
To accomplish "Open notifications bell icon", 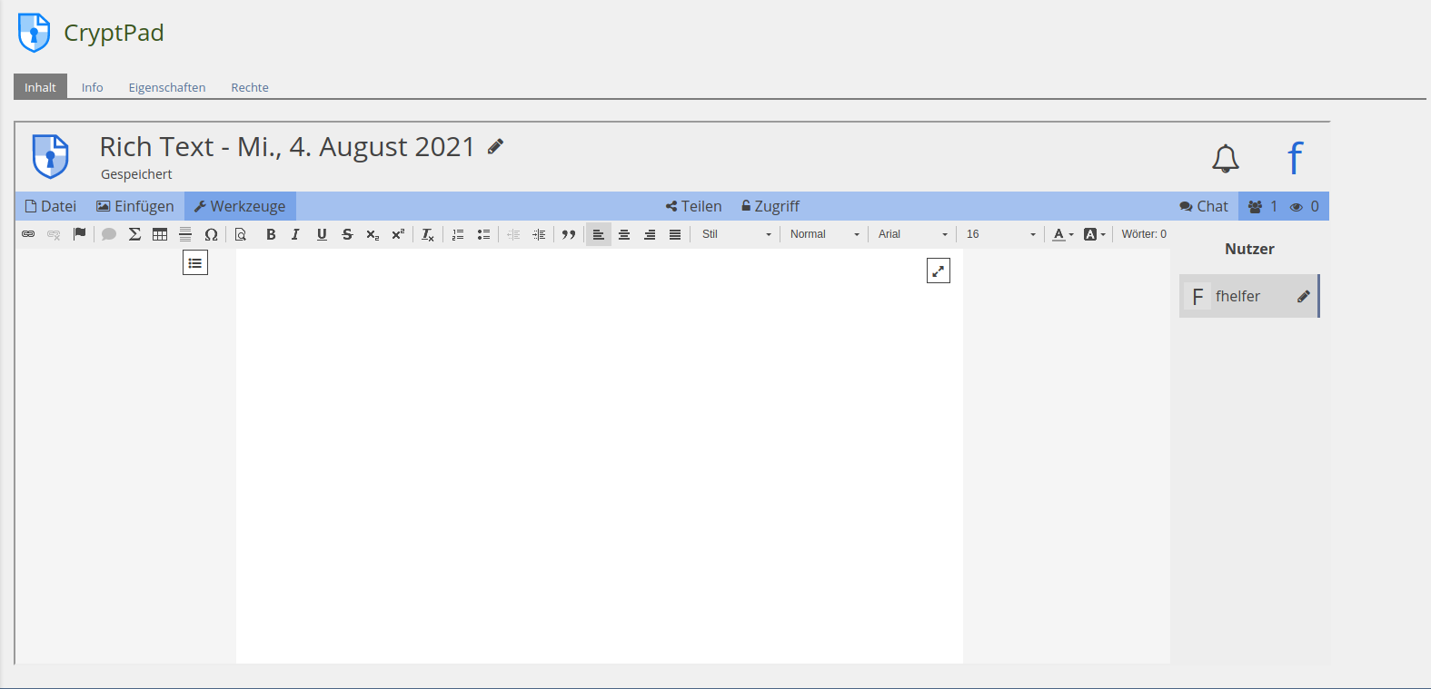I will click(x=1225, y=159).
